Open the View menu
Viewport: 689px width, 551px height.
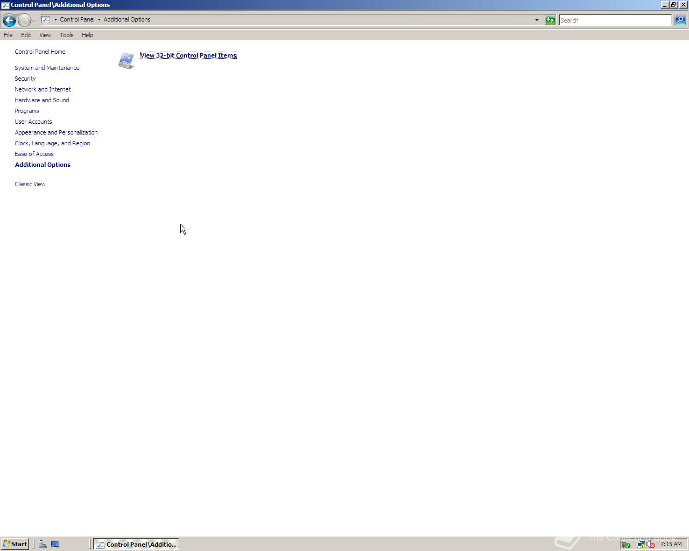tap(45, 35)
